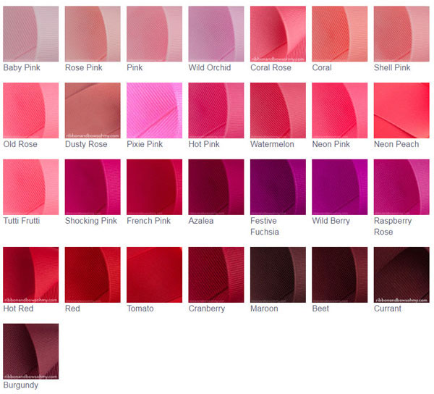Select the Wild Berry ribbon swatch
This screenshot has width=434, height=394.
(x=340, y=187)
